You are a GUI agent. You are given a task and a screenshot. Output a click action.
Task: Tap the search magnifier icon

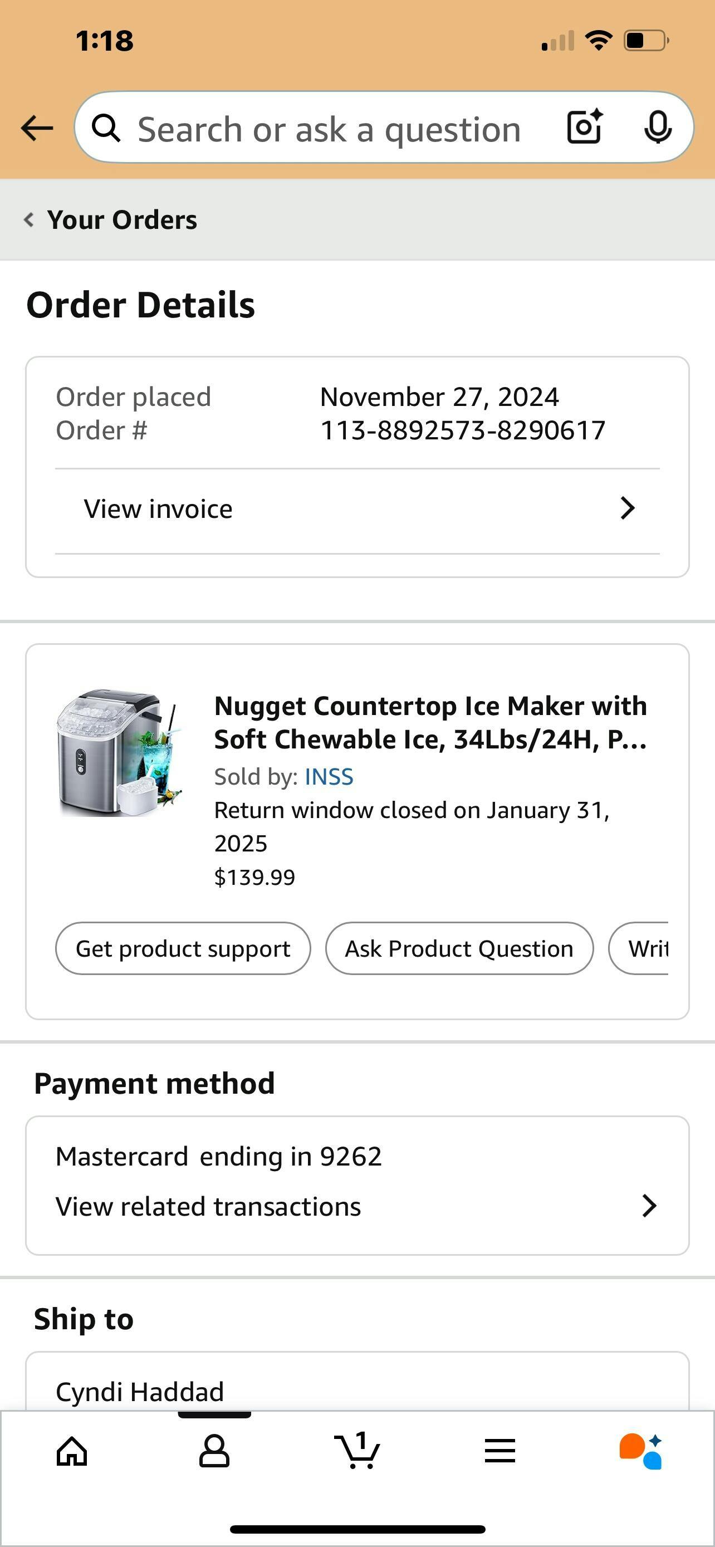click(x=106, y=128)
